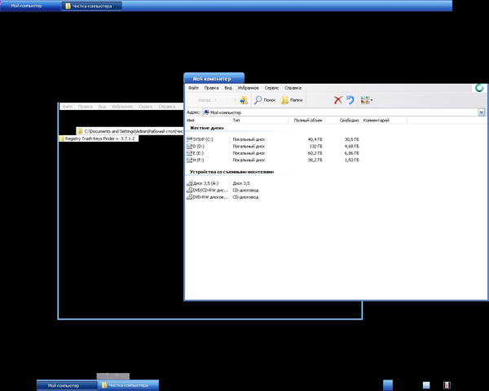Sort by the Комментарий column header
This screenshot has width=489, height=391.
tap(384, 121)
